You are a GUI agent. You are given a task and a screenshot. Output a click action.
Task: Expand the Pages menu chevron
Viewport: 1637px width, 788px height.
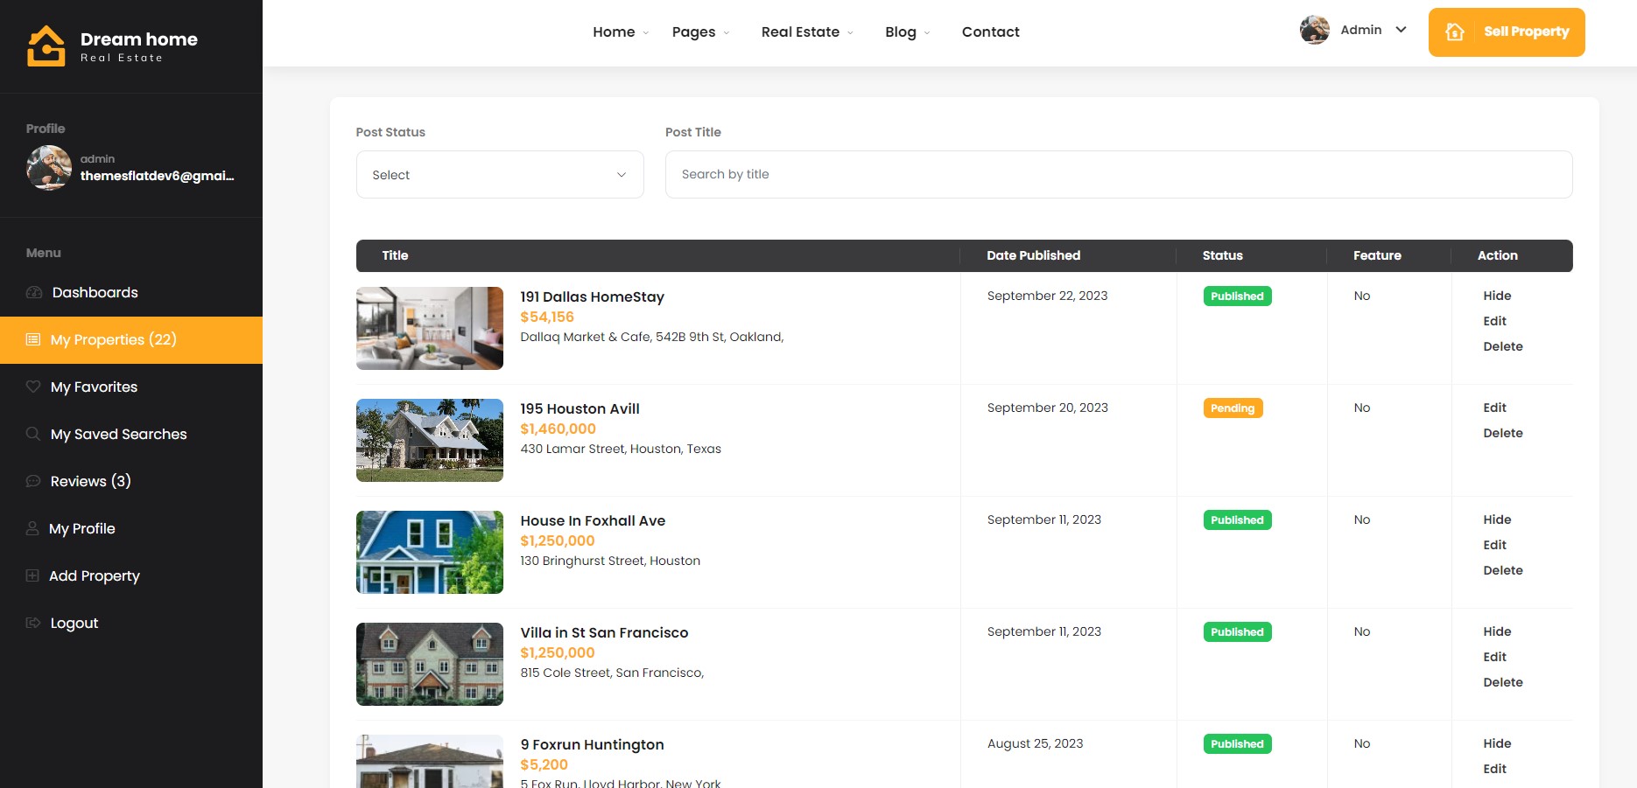click(x=727, y=32)
